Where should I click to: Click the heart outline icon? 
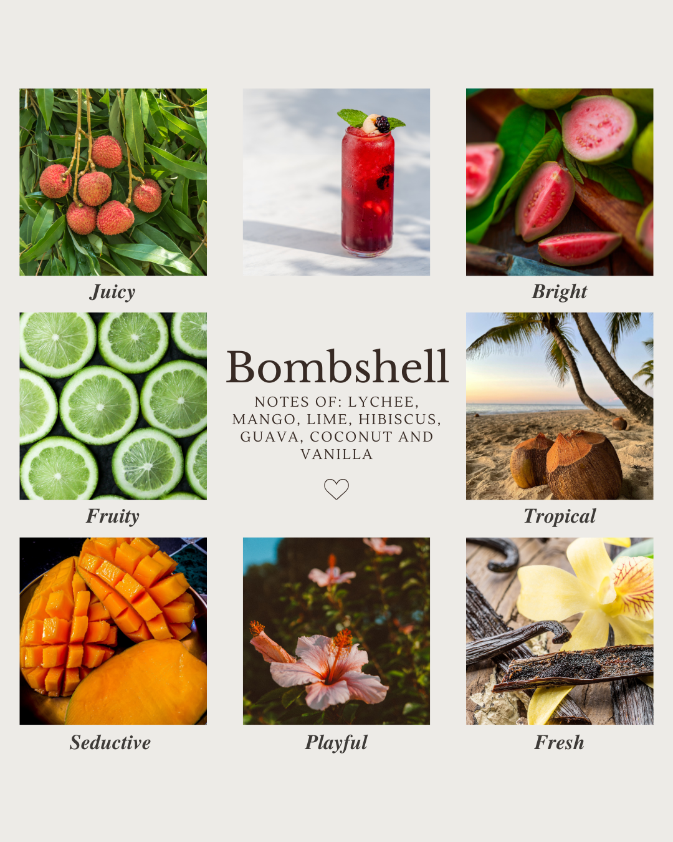(336, 489)
